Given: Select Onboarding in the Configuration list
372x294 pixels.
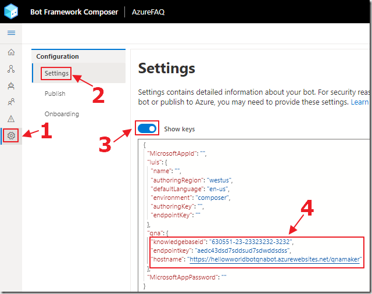Looking at the screenshot, I should click(62, 114).
